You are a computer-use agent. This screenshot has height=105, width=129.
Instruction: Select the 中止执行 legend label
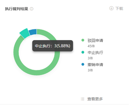click(95, 53)
